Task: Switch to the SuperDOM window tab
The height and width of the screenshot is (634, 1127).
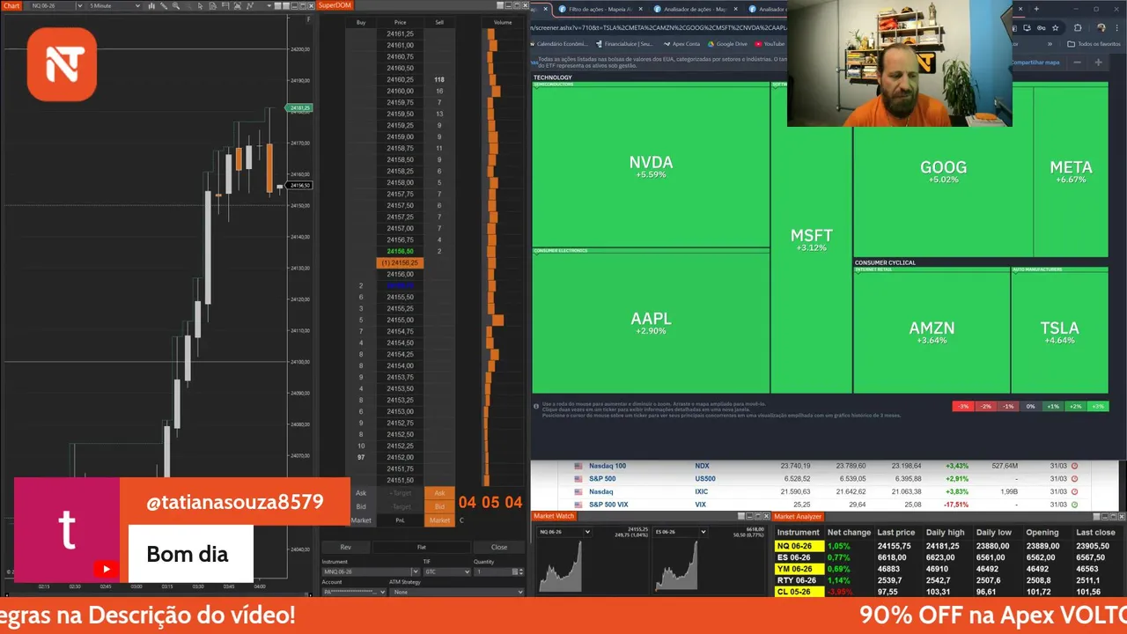Action: [x=335, y=5]
